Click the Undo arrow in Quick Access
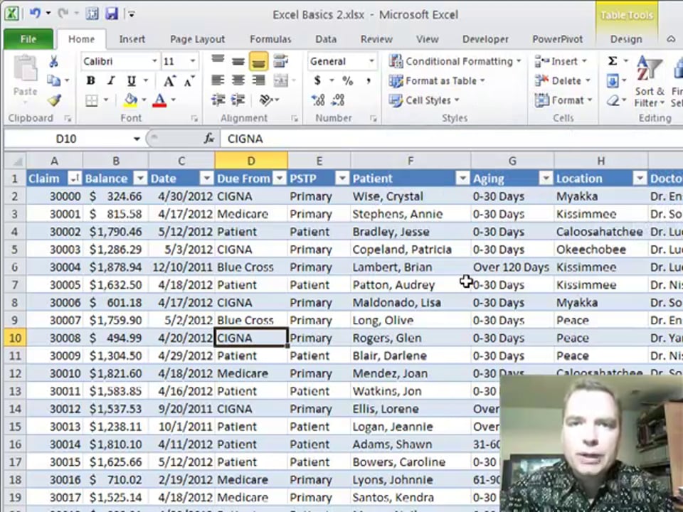 [x=35, y=14]
